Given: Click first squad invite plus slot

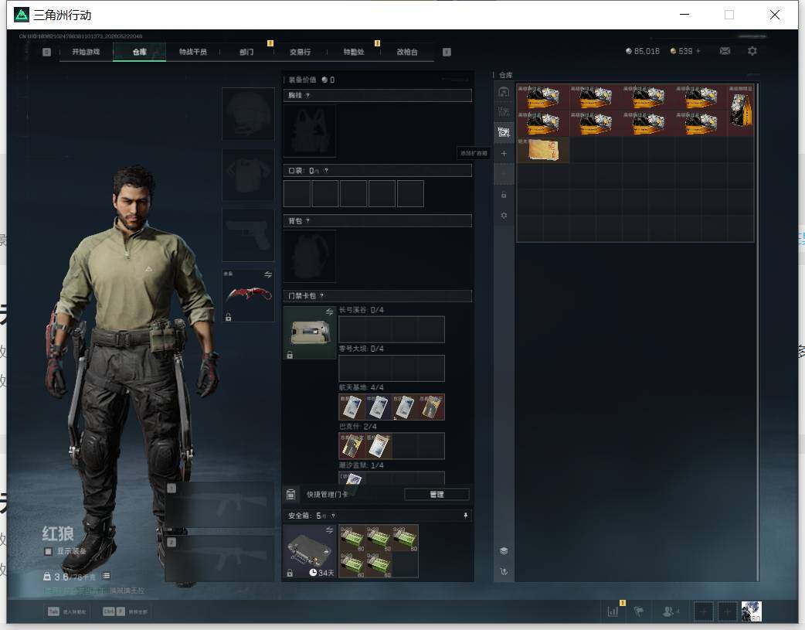Looking at the screenshot, I should click(703, 611).
